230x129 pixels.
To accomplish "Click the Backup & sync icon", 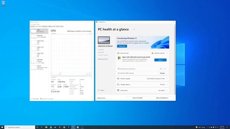I will click(118, 53).
